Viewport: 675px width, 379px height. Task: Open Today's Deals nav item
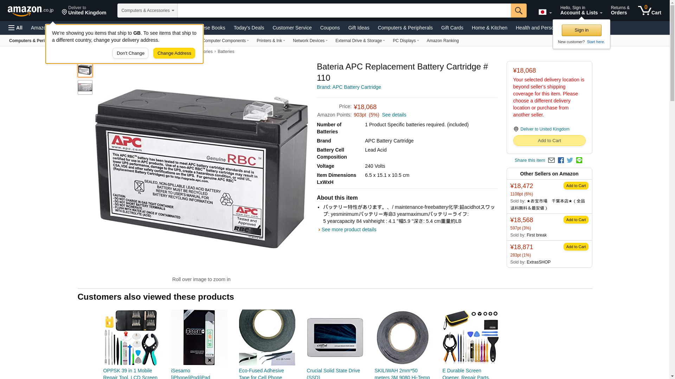[249, 28]
